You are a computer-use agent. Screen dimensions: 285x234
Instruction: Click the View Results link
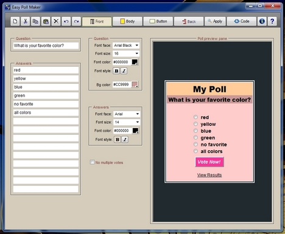pyautogui.click(x=209, y=175)
